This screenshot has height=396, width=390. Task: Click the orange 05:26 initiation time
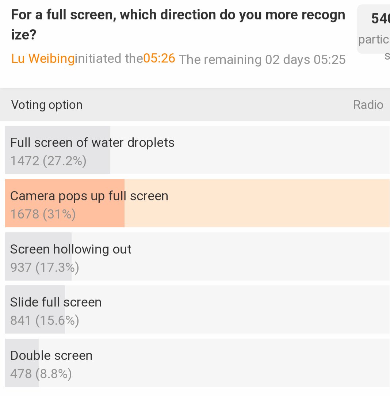click(x=159, y=58)
